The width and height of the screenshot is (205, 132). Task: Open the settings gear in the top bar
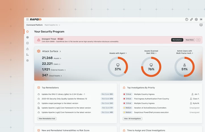[x=196, y=20]
